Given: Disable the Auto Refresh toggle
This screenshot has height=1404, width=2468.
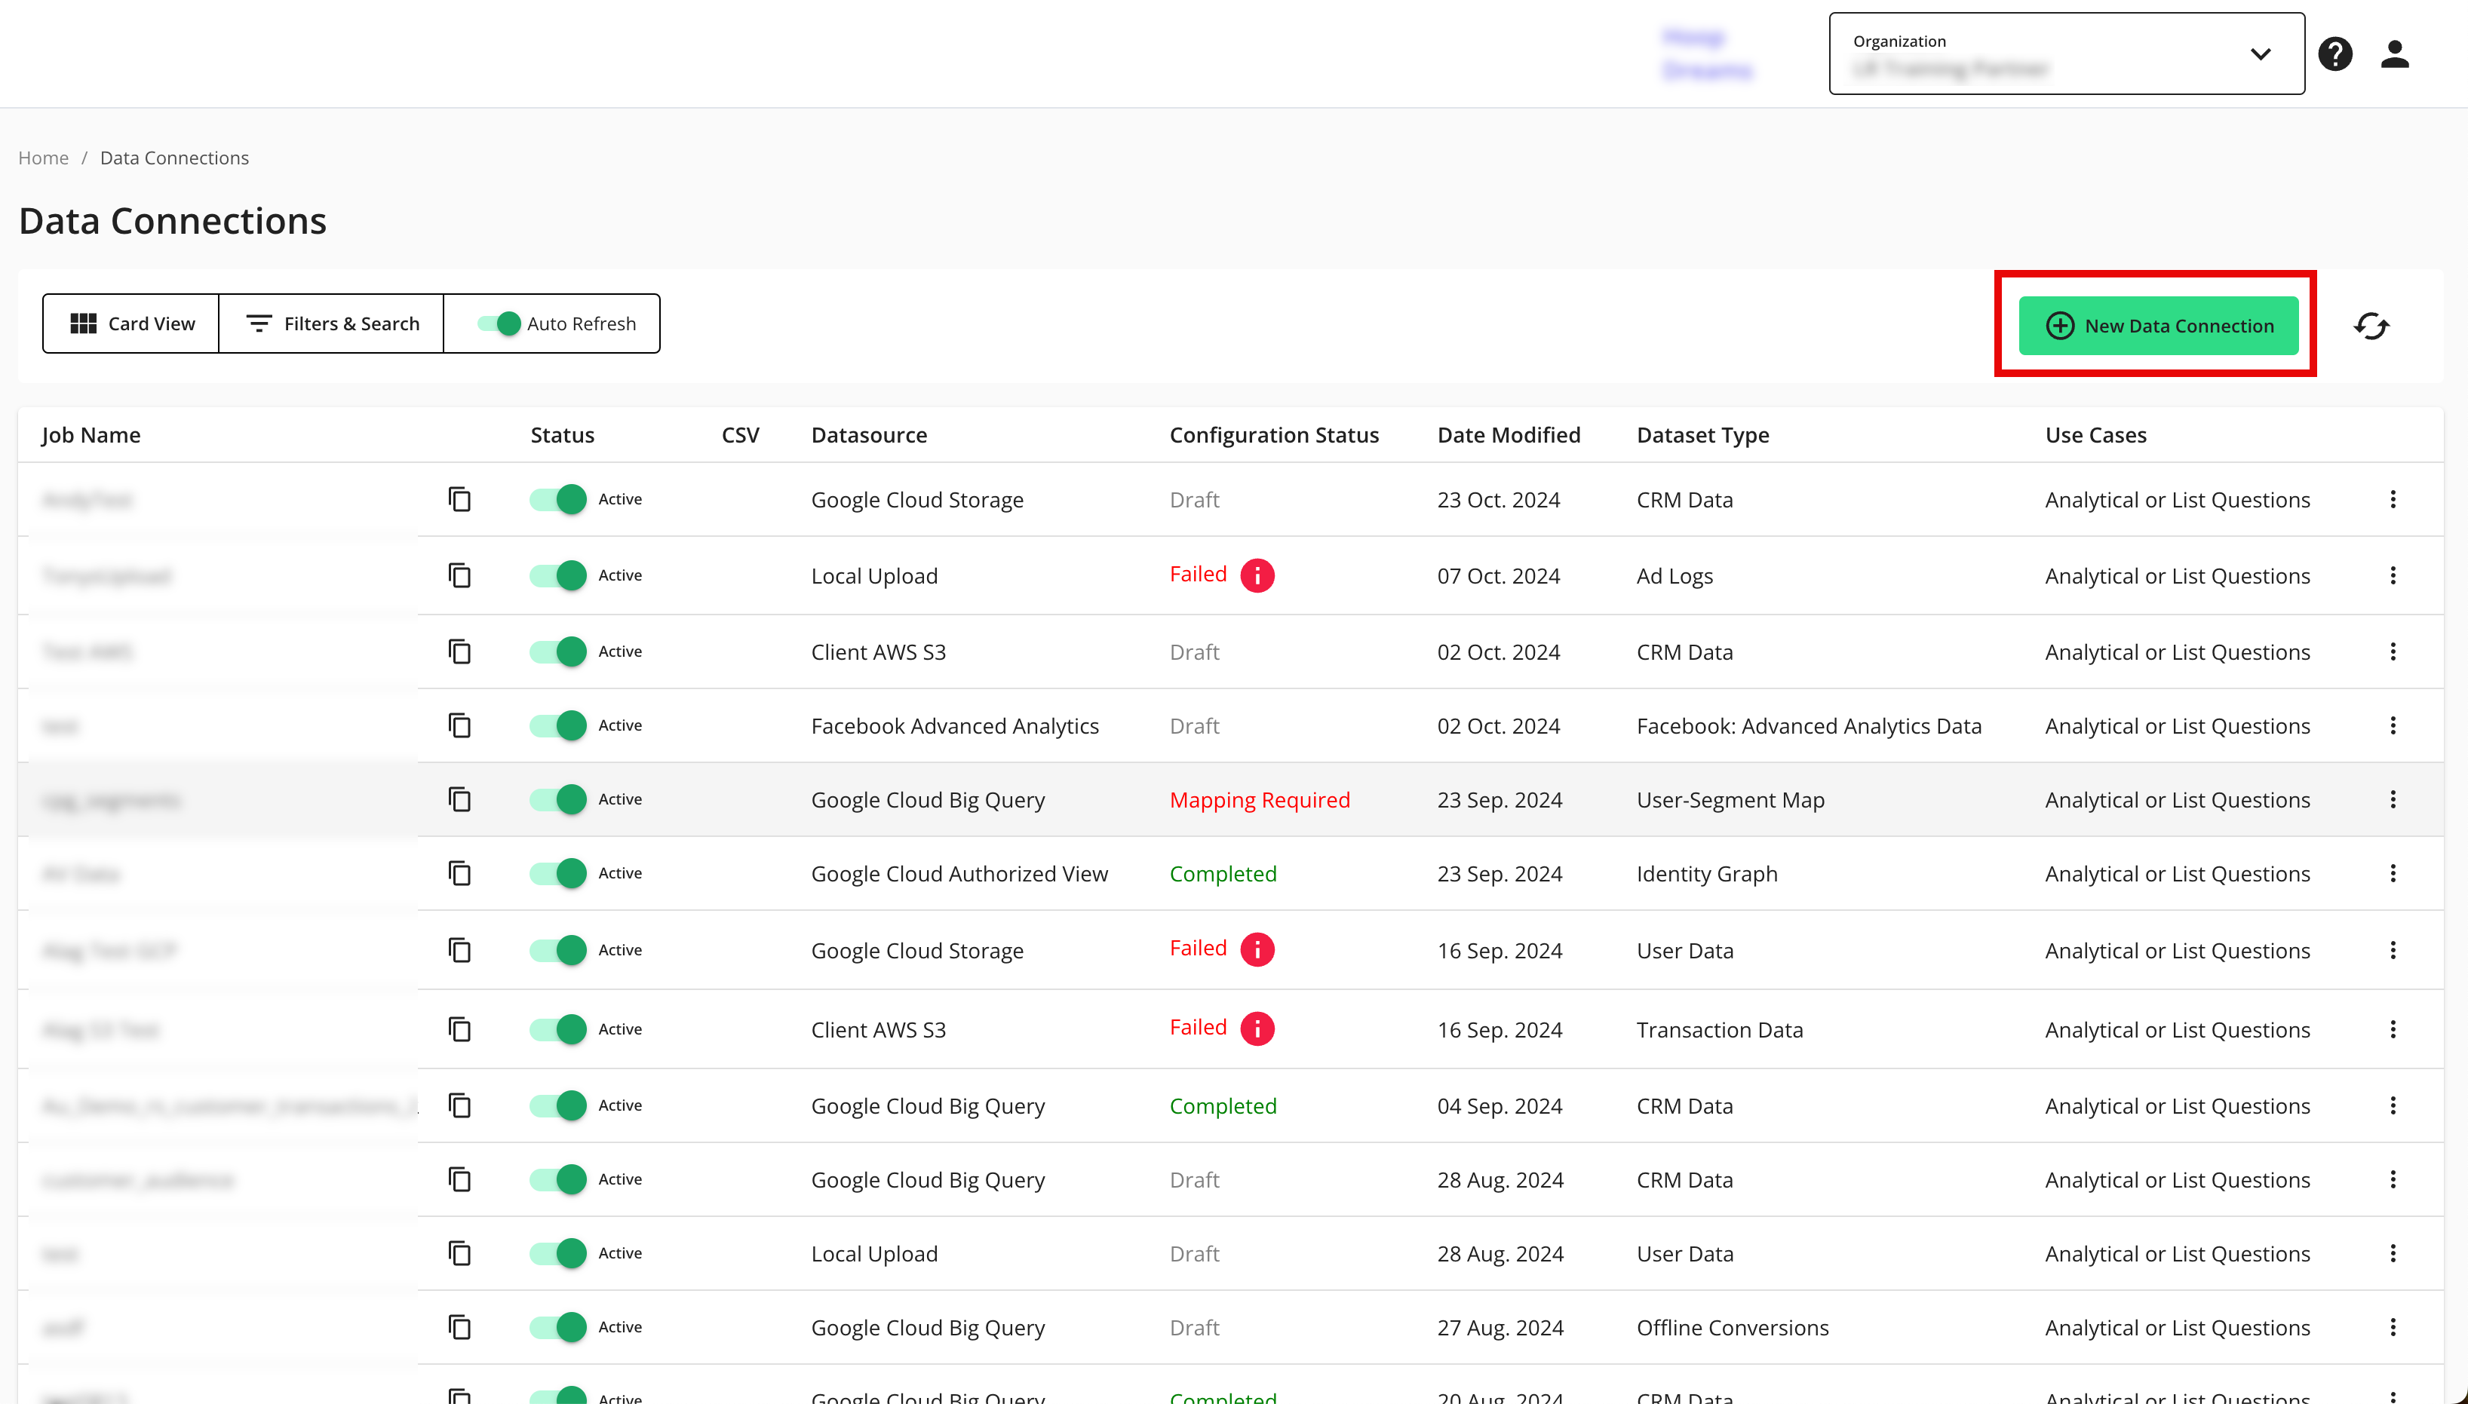Looking at the screenshot, I should 499,324.
